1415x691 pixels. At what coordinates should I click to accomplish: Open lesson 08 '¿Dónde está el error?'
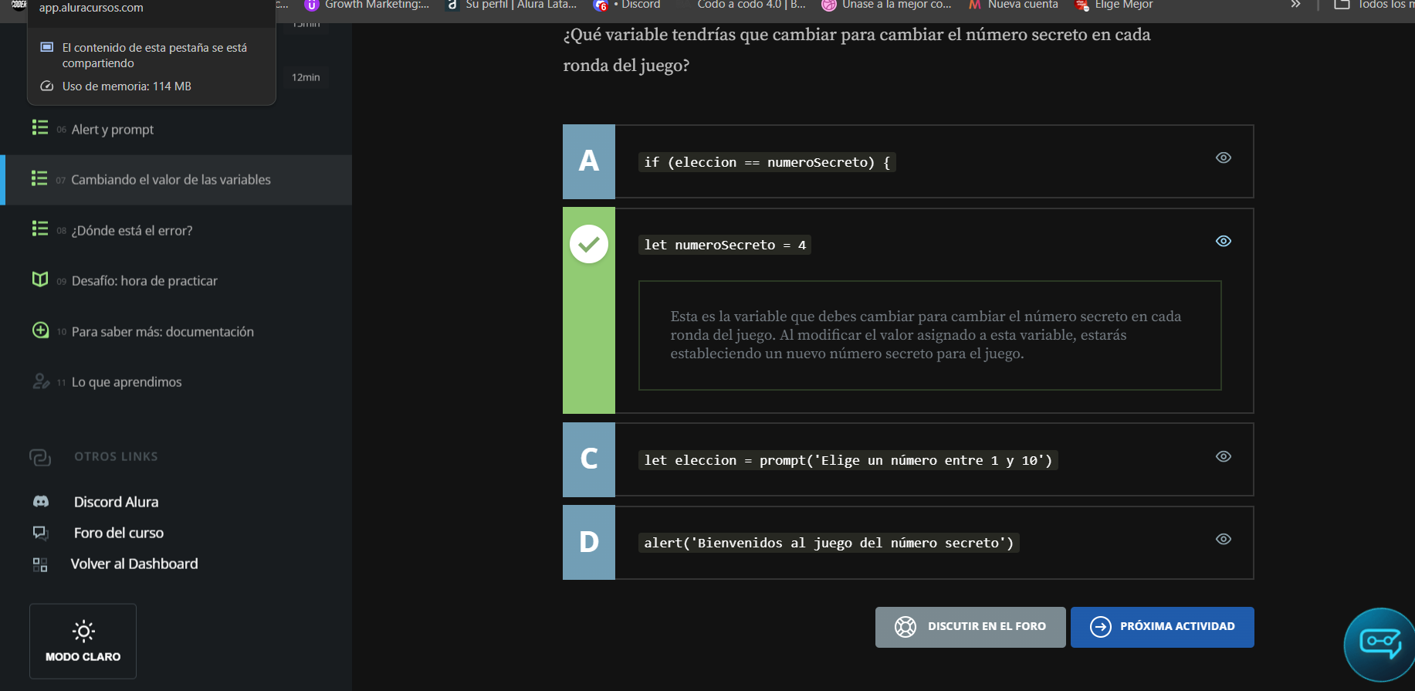tap(176, 230)
